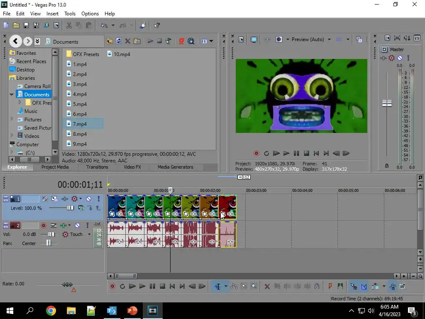Select the 10.mp4 file
The height and width of the screenshot is (319, 425).
tap(119, 54)
